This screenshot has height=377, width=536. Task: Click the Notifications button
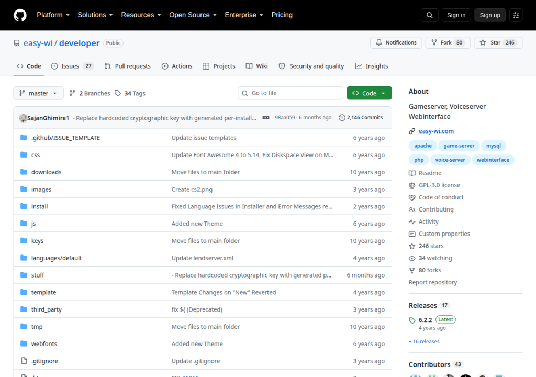[396, 42]
